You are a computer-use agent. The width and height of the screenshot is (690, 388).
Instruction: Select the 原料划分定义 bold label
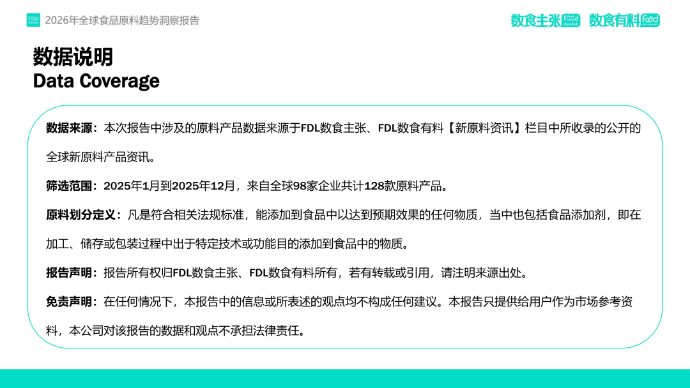[x=82, y=215]
